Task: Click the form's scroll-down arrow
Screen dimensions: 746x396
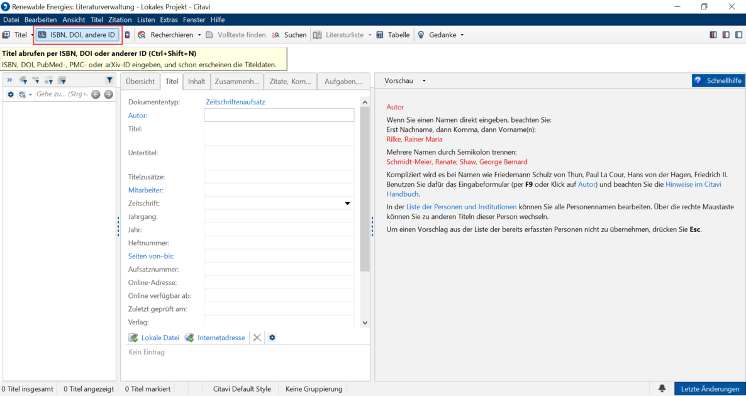Action: [365, 323]
